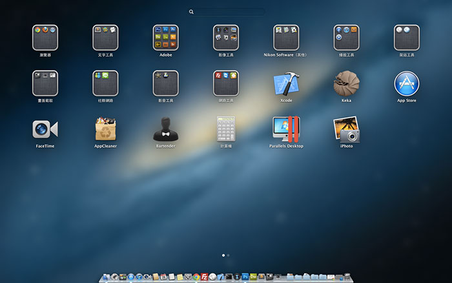This screenshot has height=283, width=452.
Task: Open the App Store in Launchpad
Action: click(406, 83)
